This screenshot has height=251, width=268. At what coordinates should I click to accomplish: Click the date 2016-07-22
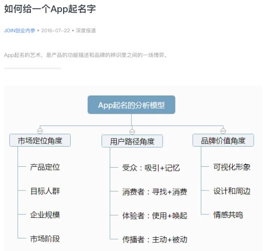coord(55,30)
